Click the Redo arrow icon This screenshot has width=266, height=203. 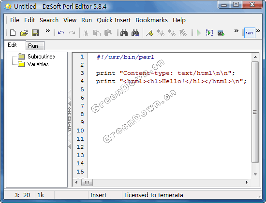tap(72, 32)
